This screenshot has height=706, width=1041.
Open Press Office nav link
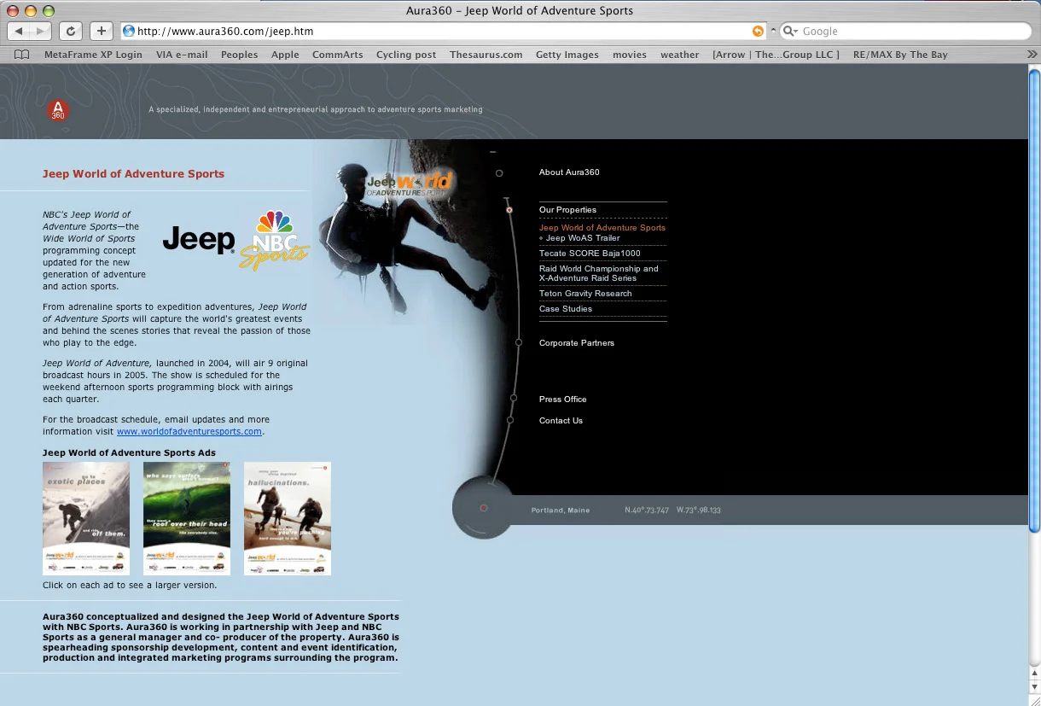[x=562, y=400]
